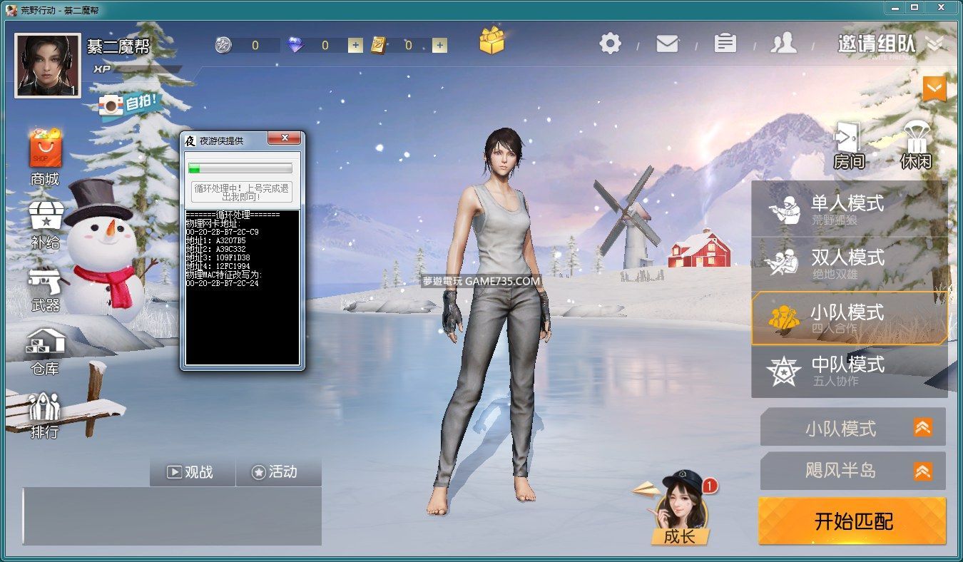Click the yellow gift box icon
Viewport: 963px width, 562px height.
coord(491,41)
